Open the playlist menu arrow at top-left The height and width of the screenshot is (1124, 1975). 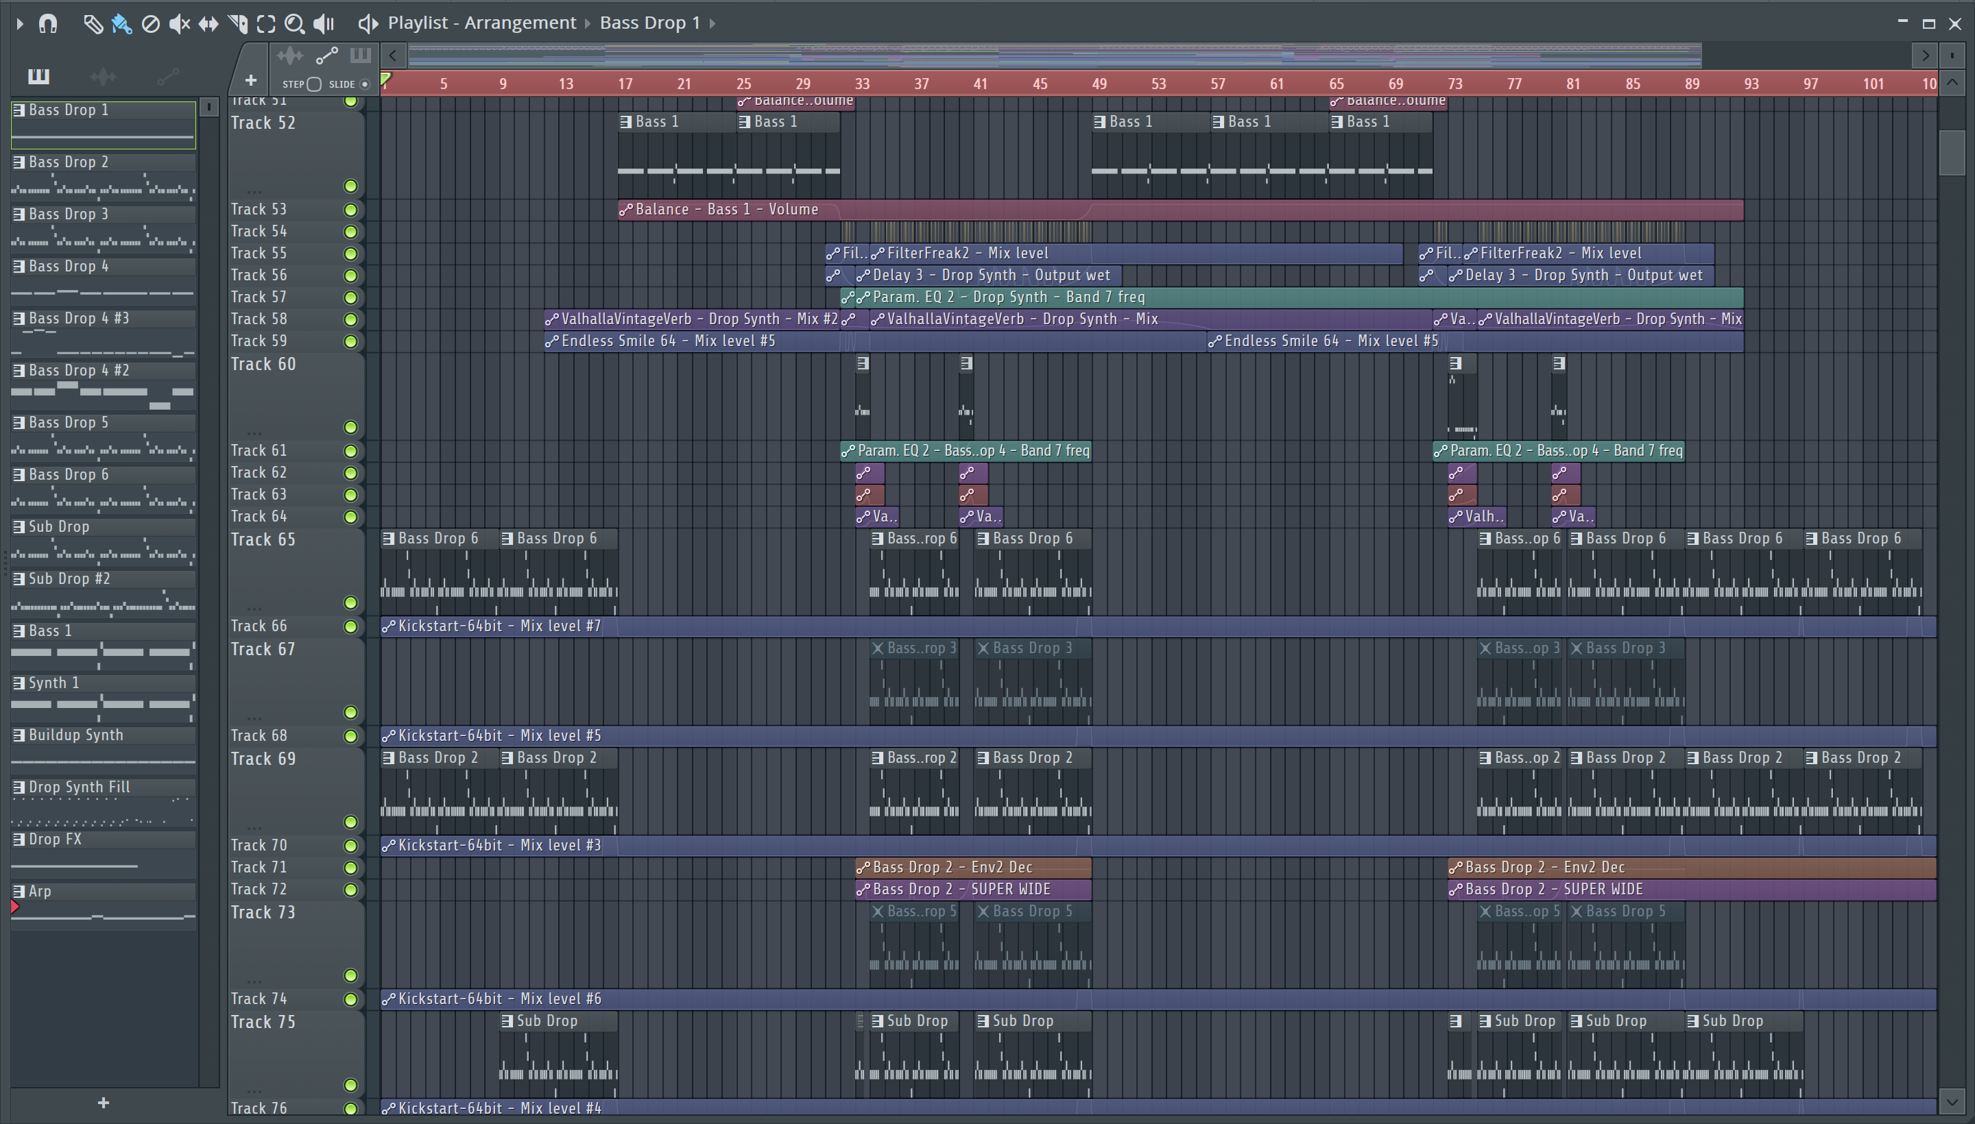click(20, 24)
